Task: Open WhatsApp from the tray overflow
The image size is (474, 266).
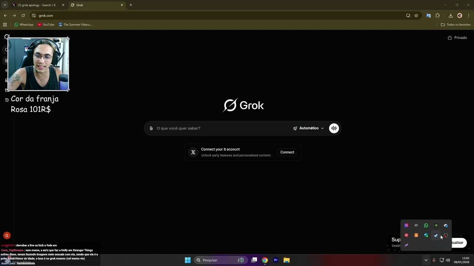Action: tap(426, 225)
